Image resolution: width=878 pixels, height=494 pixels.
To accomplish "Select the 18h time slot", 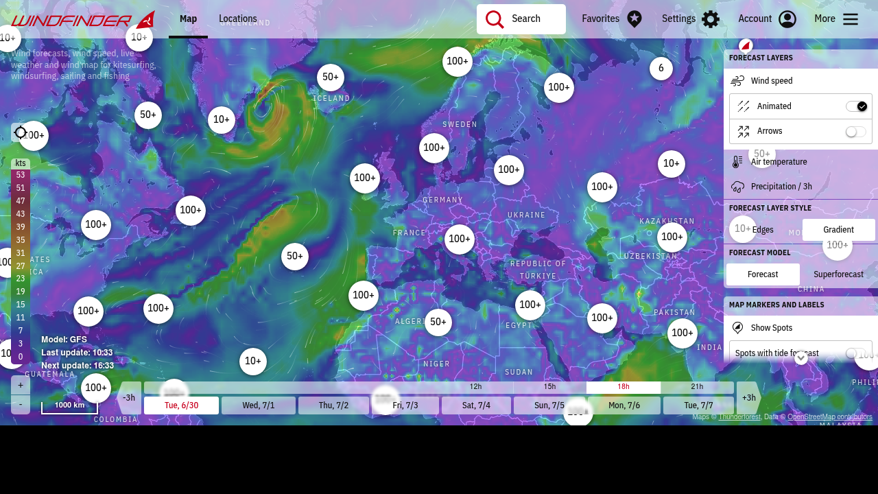I will click(x=624, y=387).
